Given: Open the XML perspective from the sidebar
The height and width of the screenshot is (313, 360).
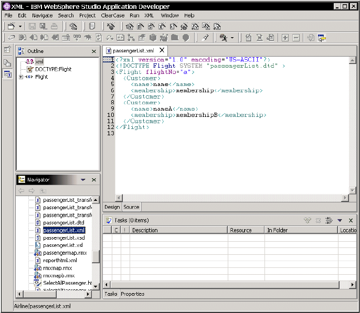Looking at the screenshot, I should [x=8, y=74].
